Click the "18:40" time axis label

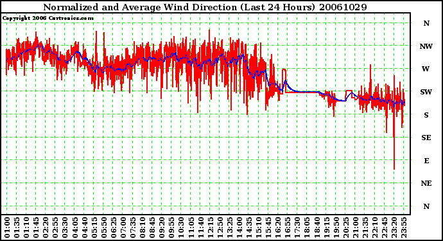pyautogui.click(x=317, y=228)
